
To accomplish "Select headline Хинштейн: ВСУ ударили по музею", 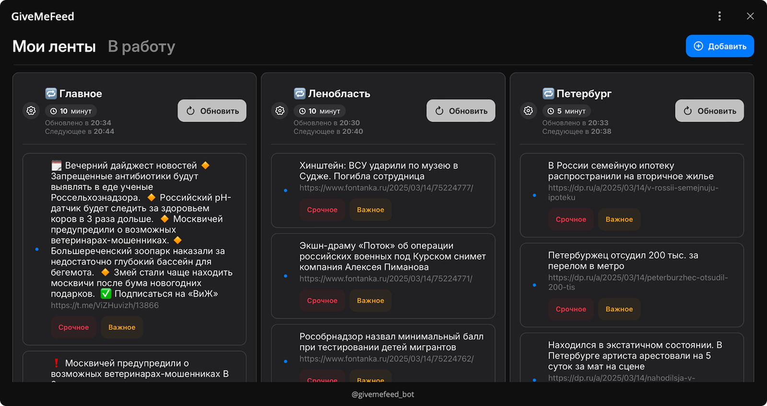I will tap(379, 171).
